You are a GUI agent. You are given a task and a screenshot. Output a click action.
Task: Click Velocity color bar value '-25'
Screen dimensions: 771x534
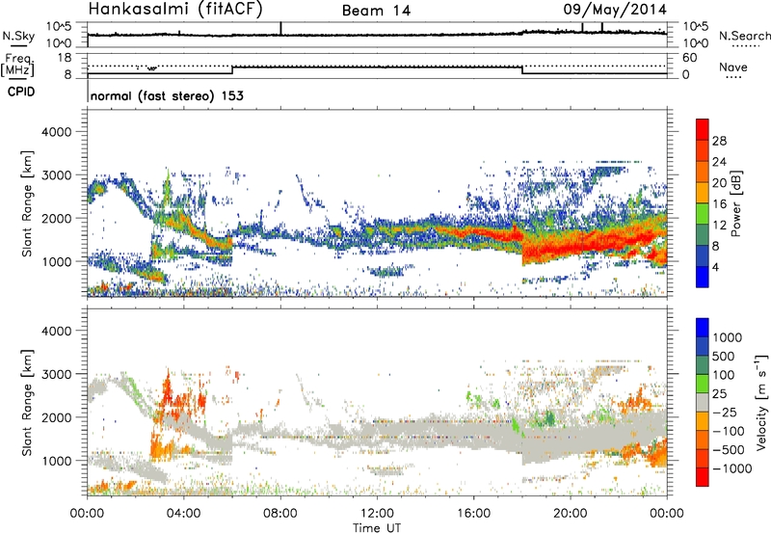(x=725, y=412)
